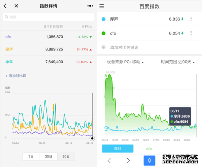
Task: Tap the blue microphone voice button
Action: (149, 160)
